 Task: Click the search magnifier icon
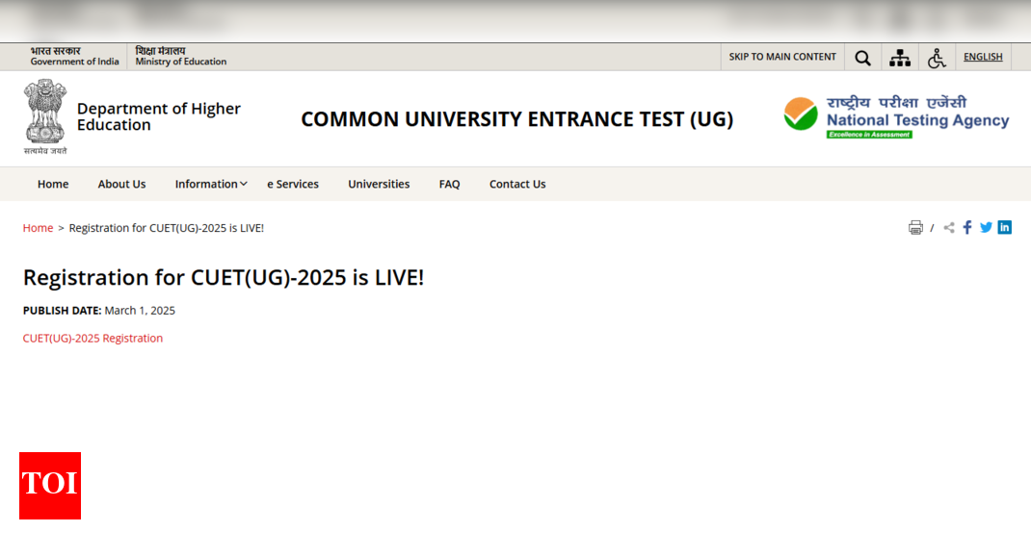pos(862,57)
